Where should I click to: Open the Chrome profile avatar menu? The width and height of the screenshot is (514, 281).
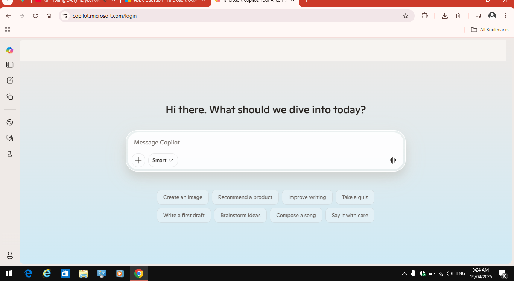point(492,16)
